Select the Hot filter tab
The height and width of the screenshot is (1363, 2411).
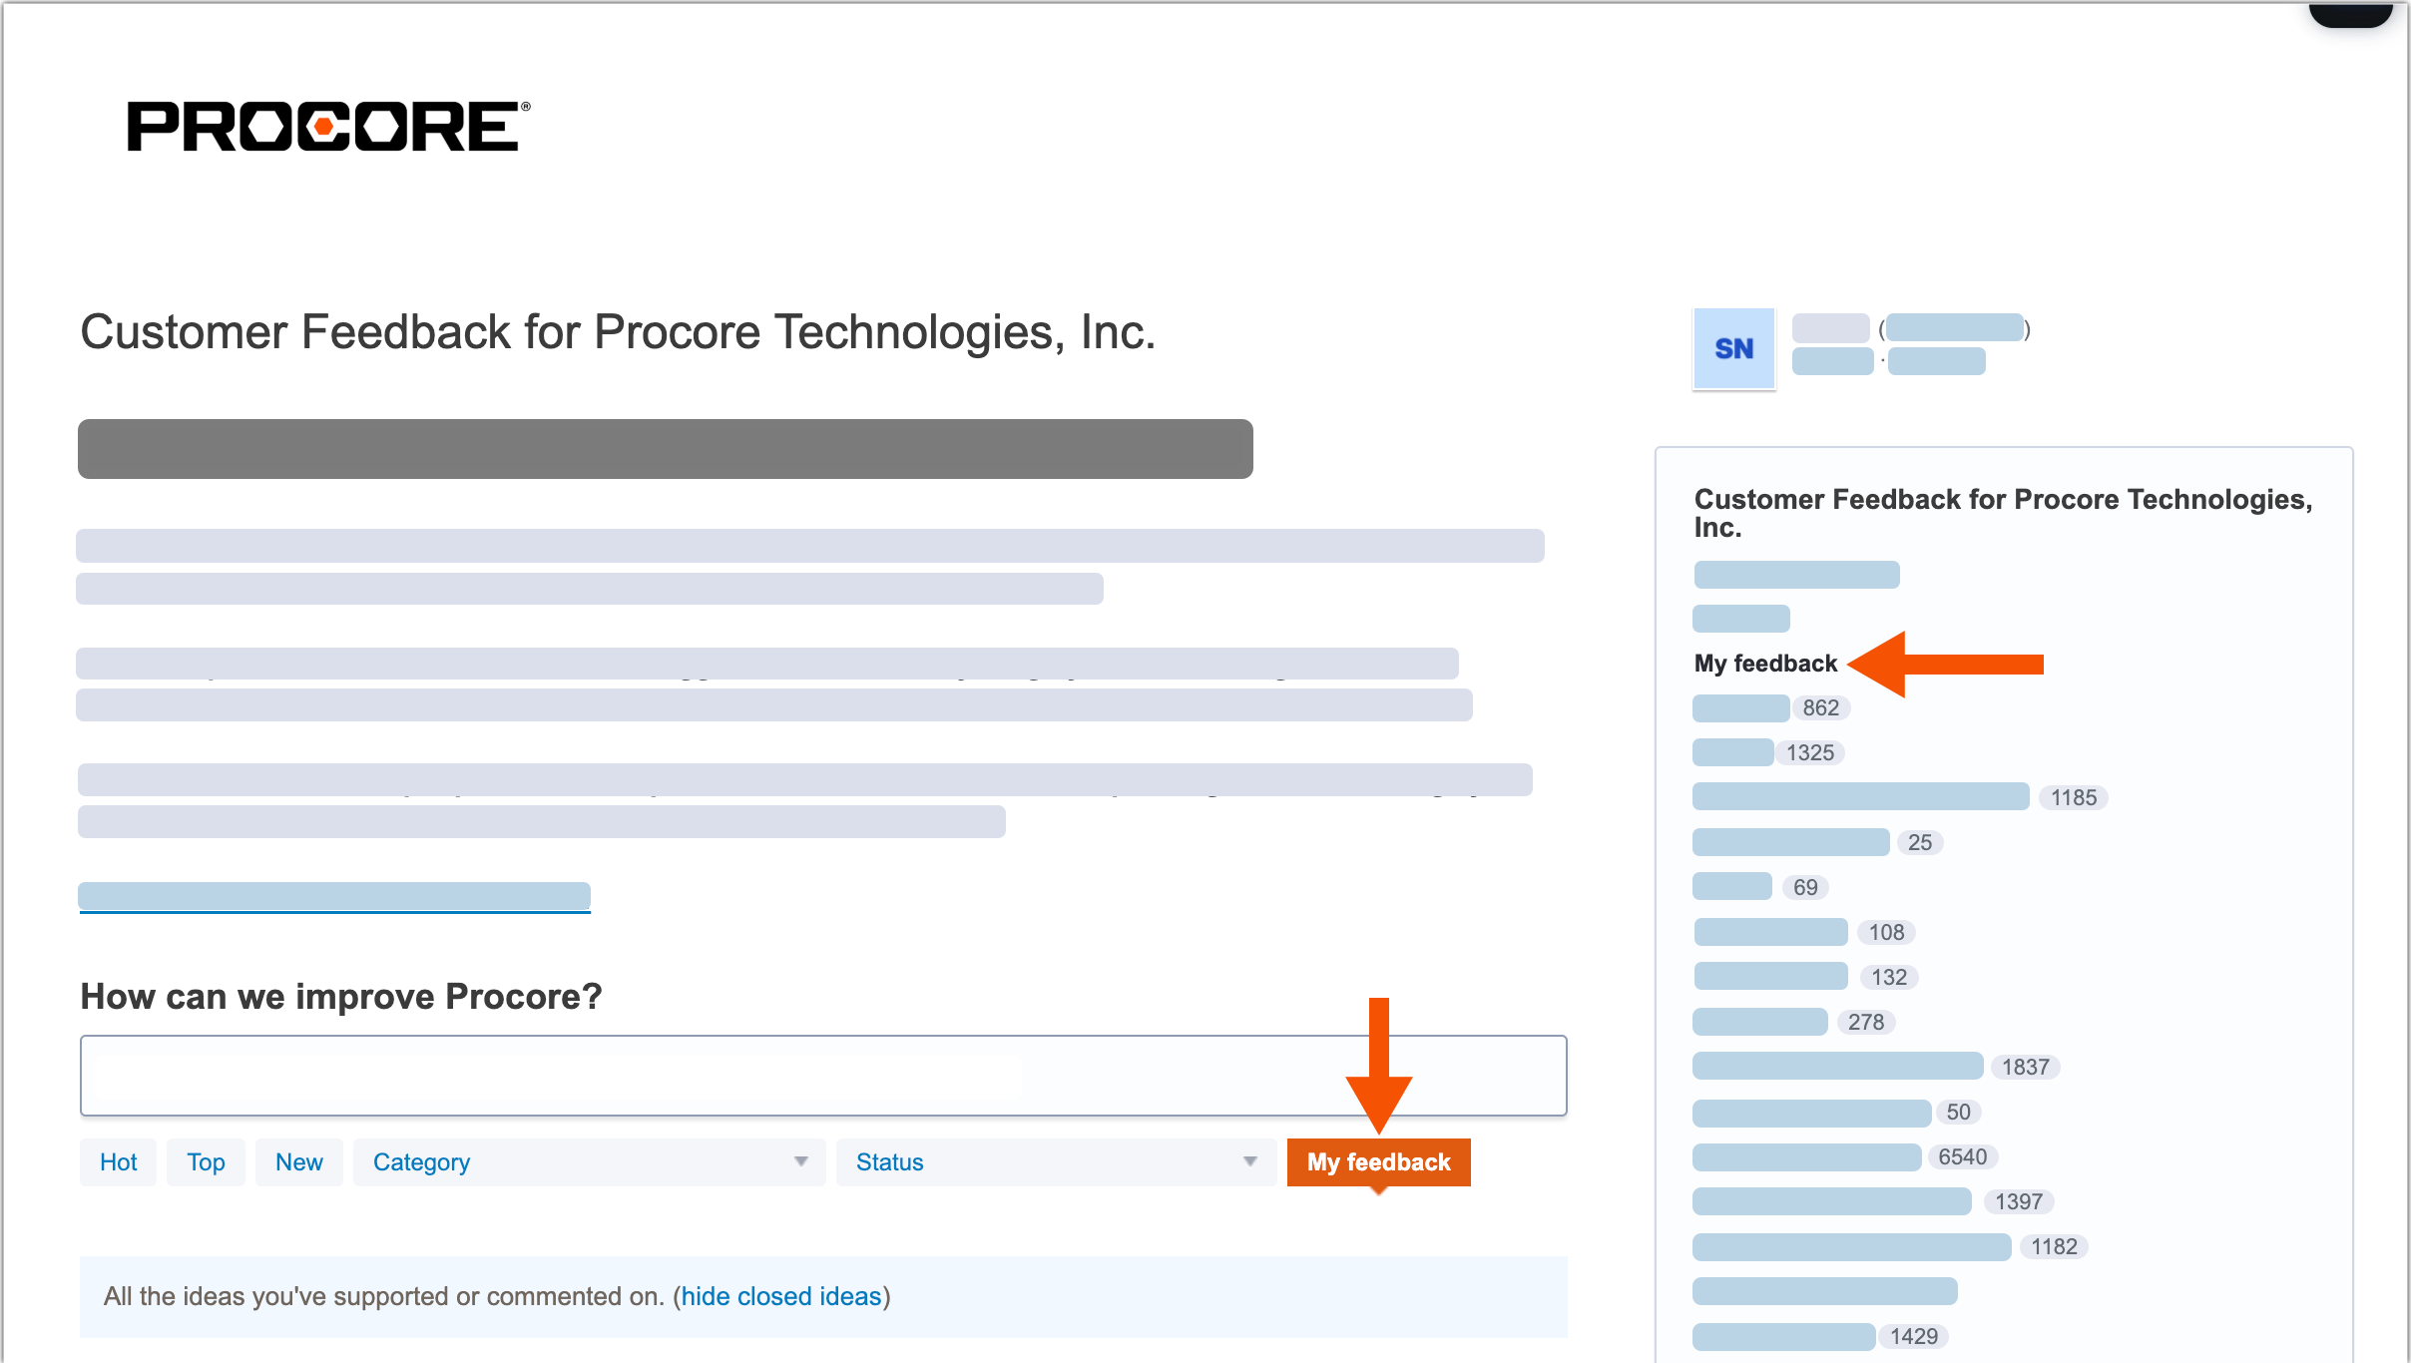point(118,1161)
